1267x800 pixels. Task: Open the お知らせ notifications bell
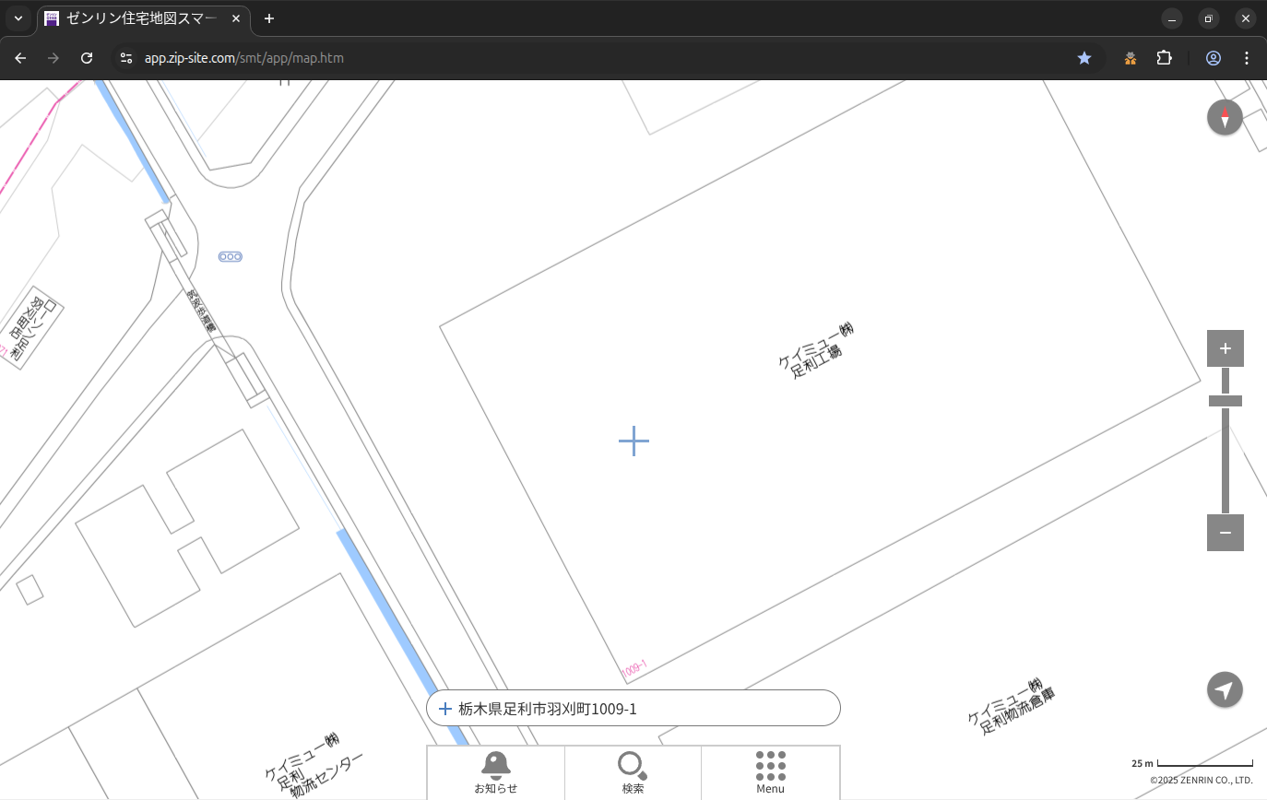496,772
